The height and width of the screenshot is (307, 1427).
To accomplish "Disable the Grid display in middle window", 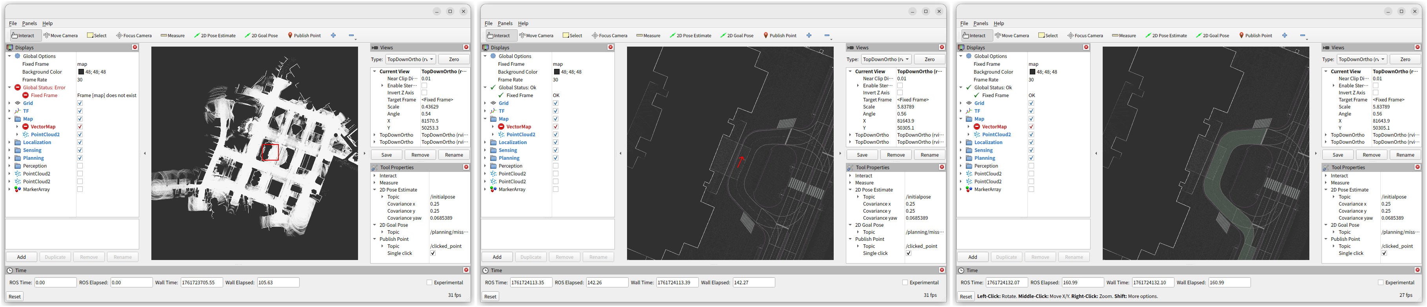I will coord(556,103).
